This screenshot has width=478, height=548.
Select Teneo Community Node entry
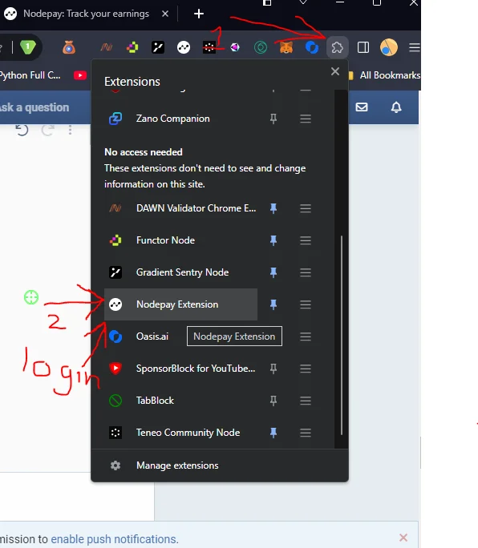pyautogui.click(x=180, y=433)
